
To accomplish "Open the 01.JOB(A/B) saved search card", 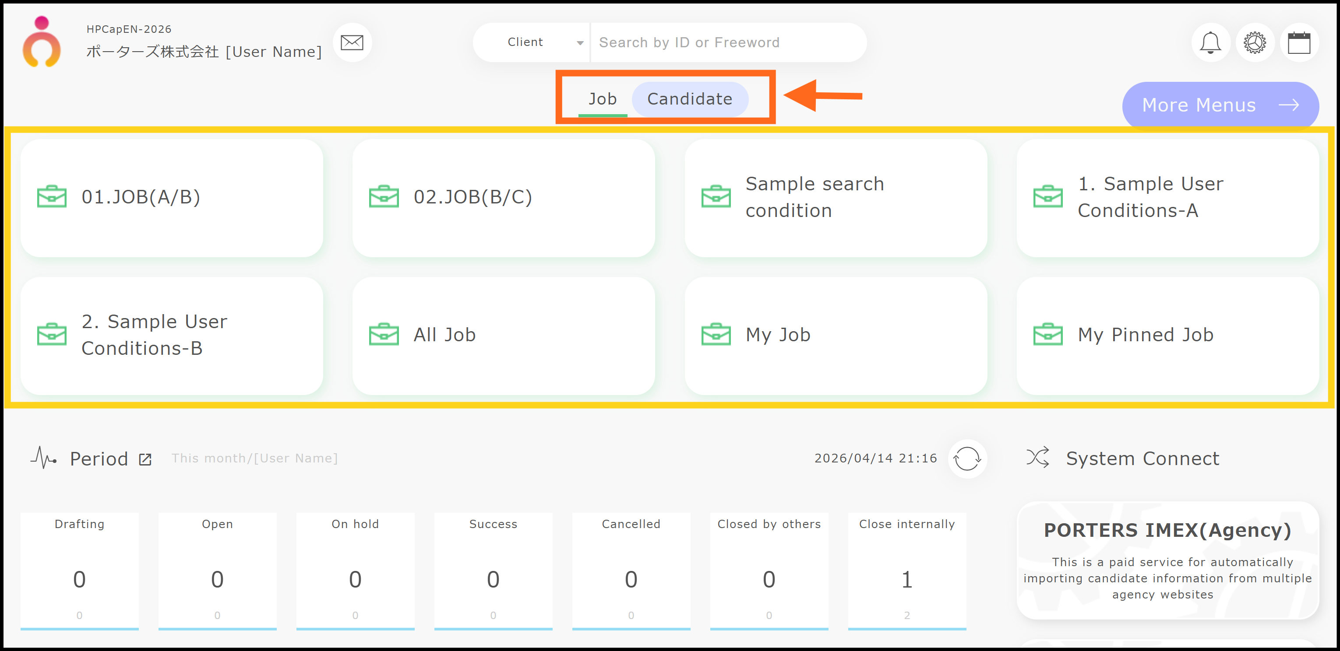I will [172, 197].
